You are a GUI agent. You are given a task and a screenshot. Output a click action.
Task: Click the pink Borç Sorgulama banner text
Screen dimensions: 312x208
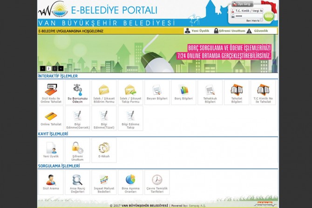click(224, 52)
